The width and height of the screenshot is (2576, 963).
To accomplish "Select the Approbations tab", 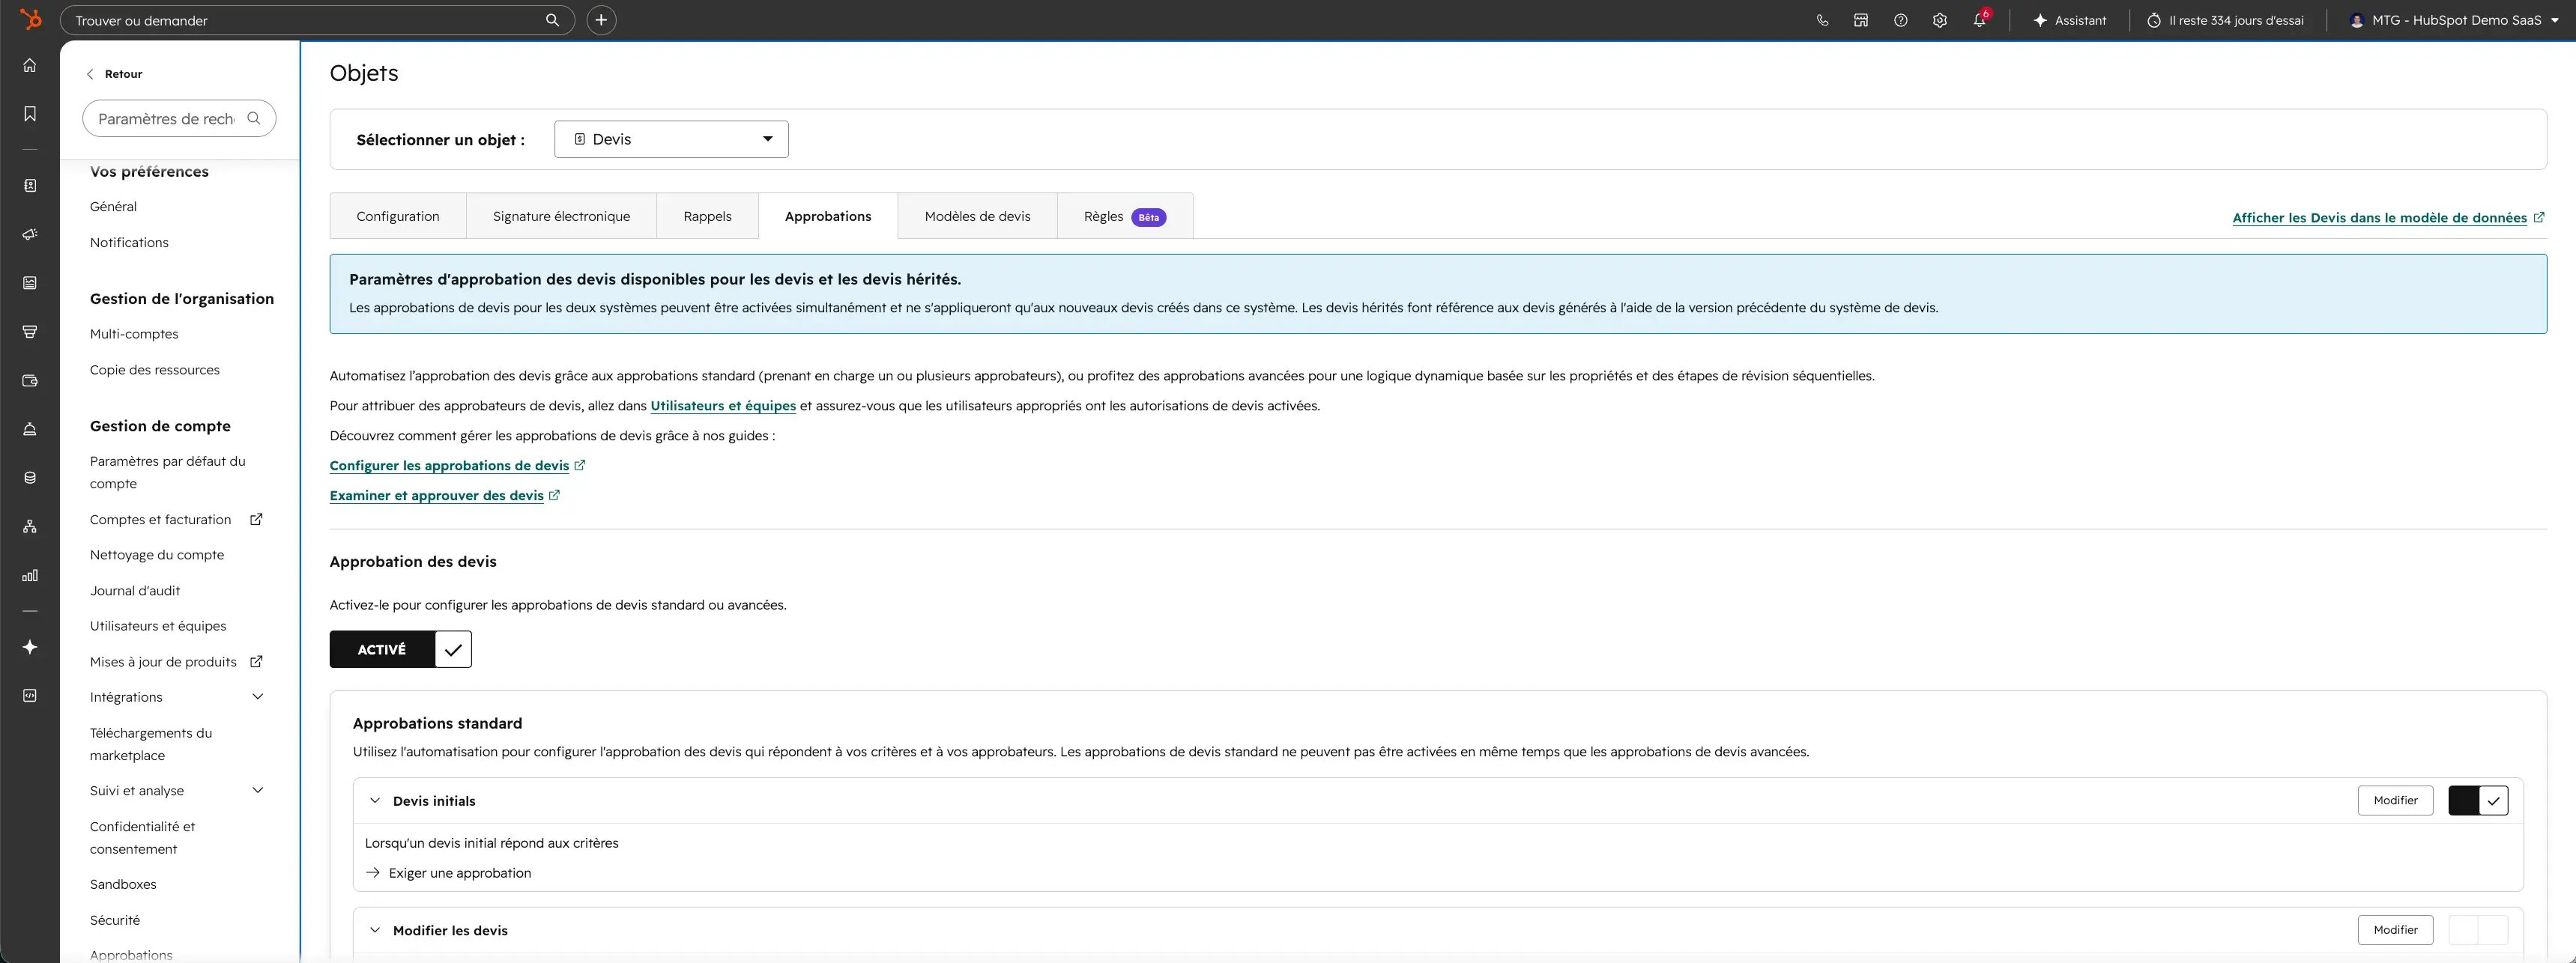I will tap(828, 216).
